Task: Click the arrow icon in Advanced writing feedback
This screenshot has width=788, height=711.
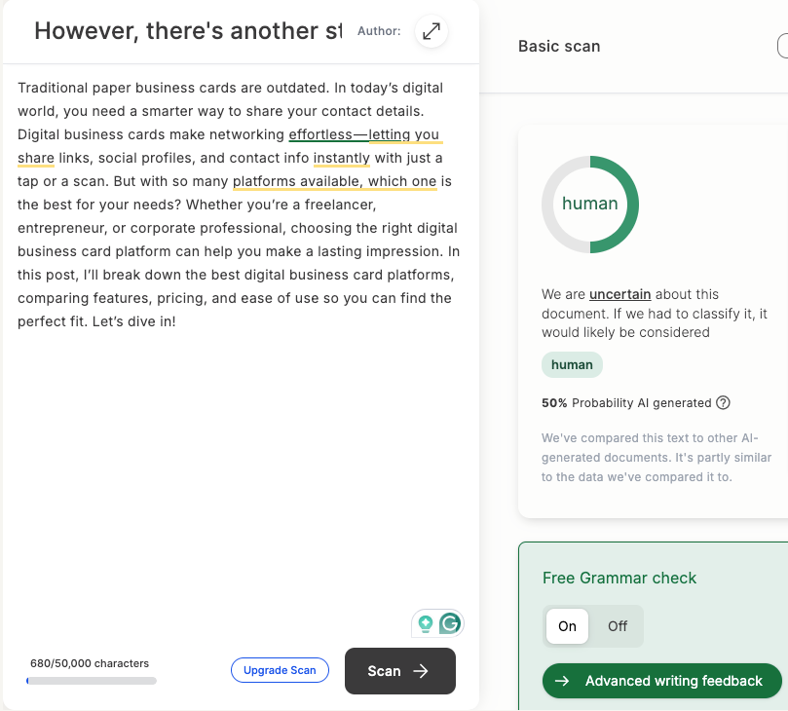Action: tap(562, 681)
